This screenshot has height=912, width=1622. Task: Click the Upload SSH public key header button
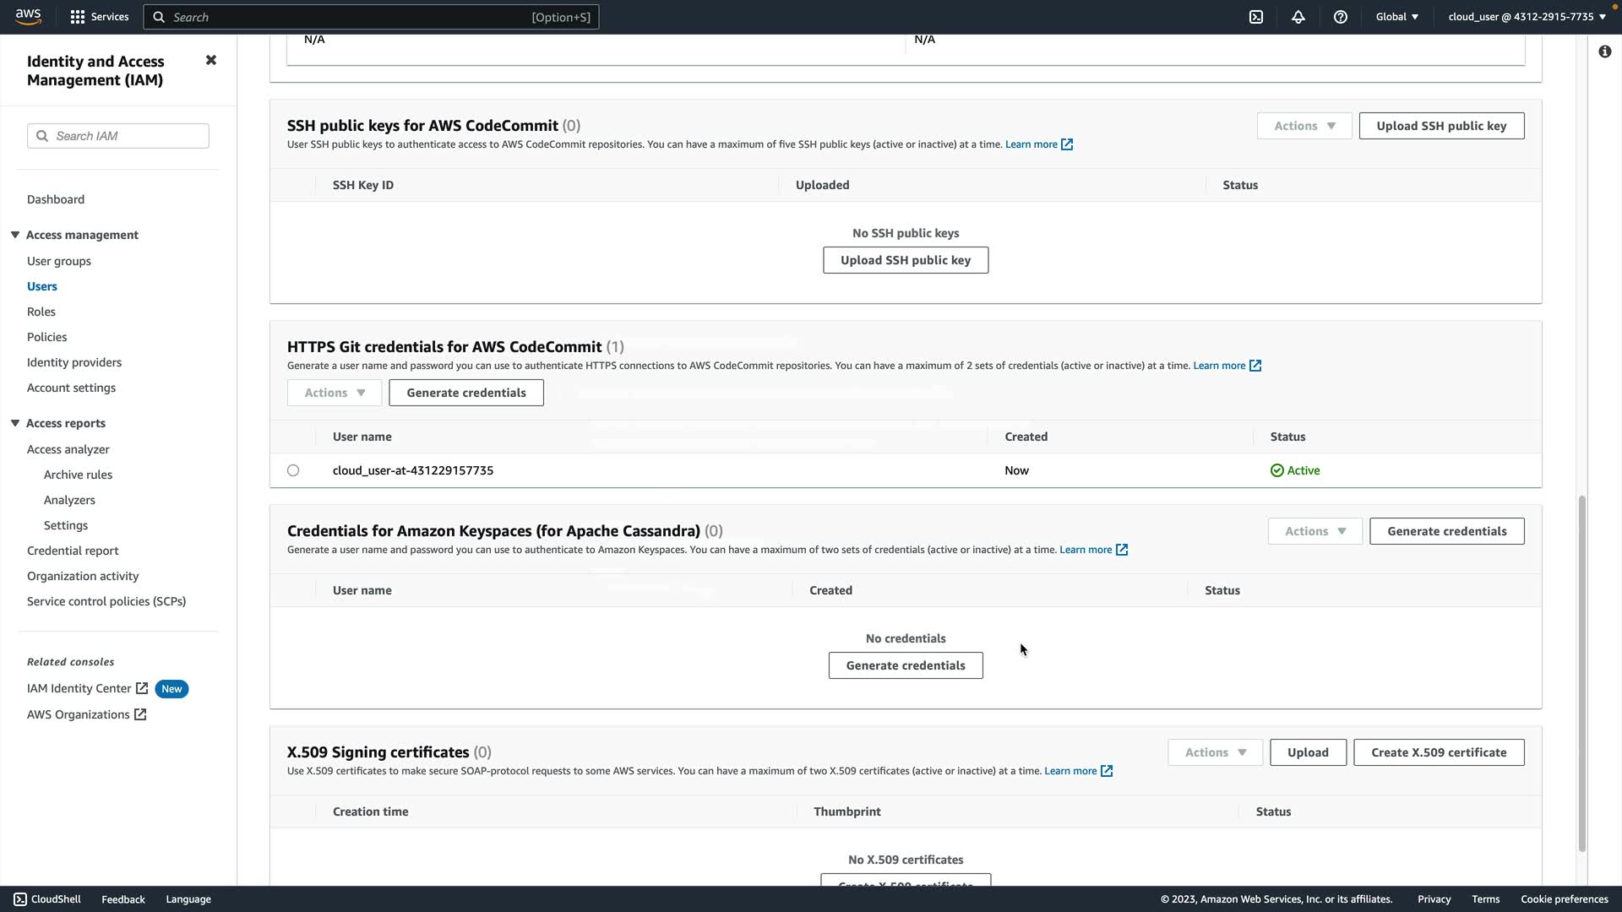click(1441, 126)
